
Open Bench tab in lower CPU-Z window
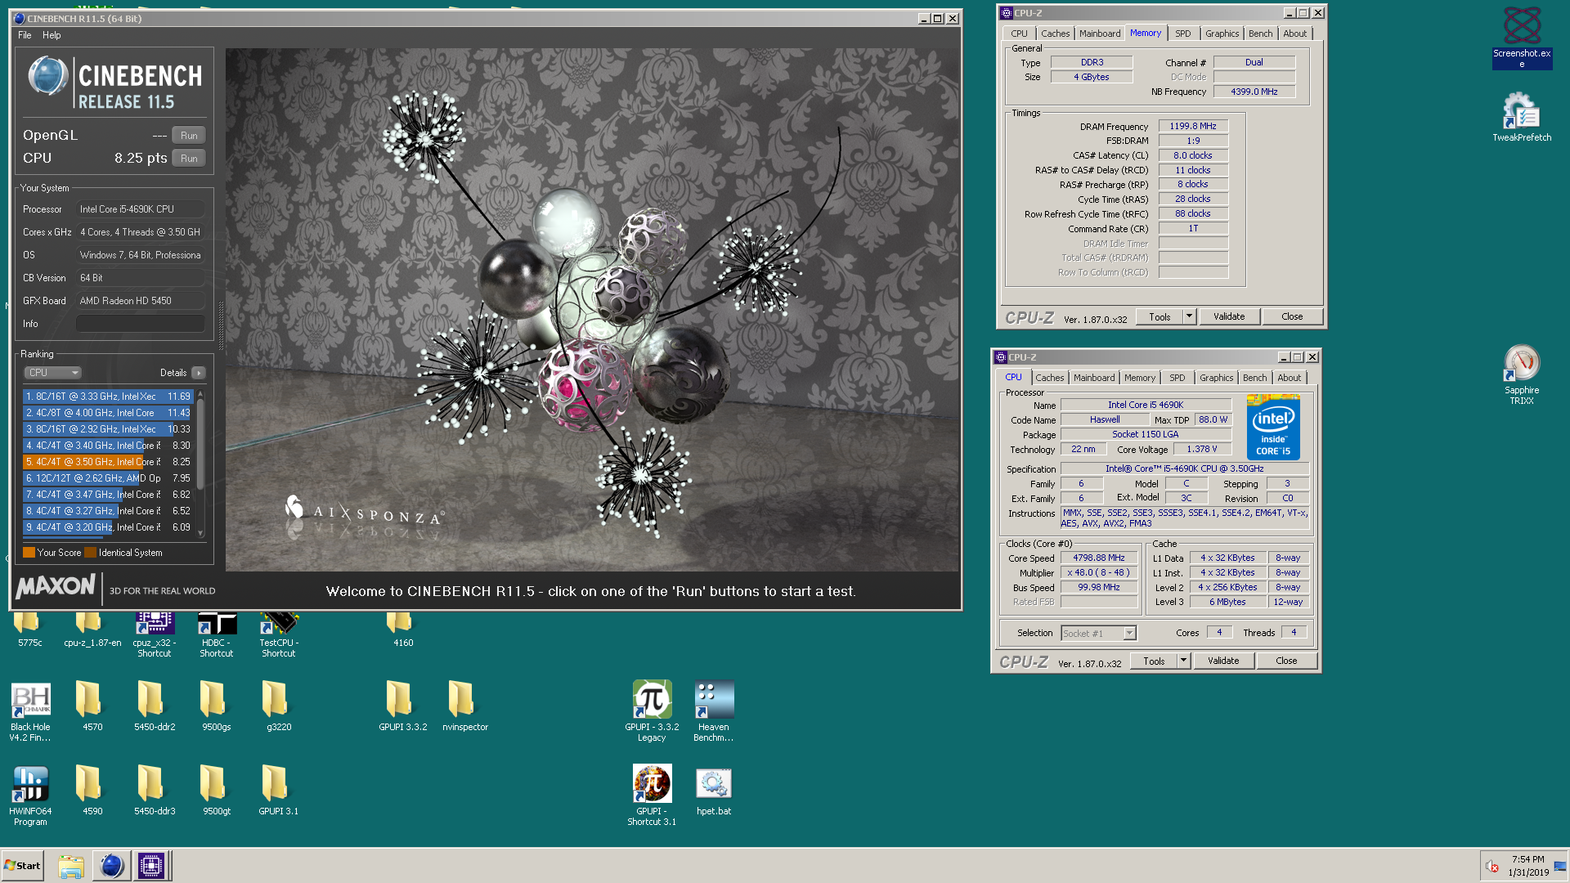coord(1254,378)
